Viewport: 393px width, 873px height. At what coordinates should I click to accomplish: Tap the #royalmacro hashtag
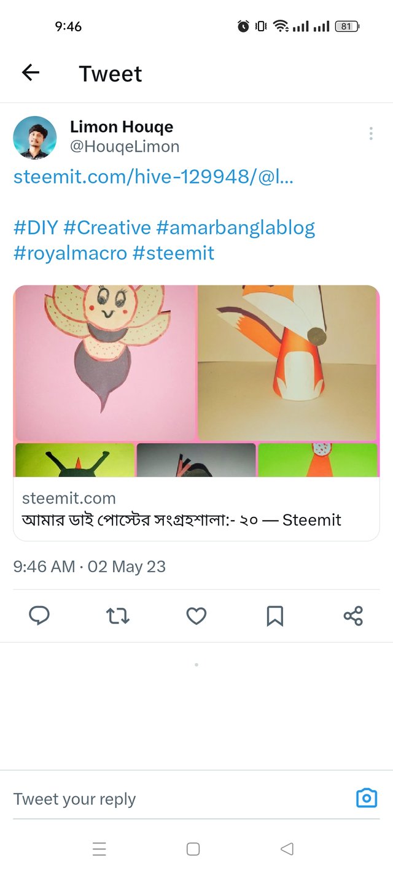[x=69, y=253]
